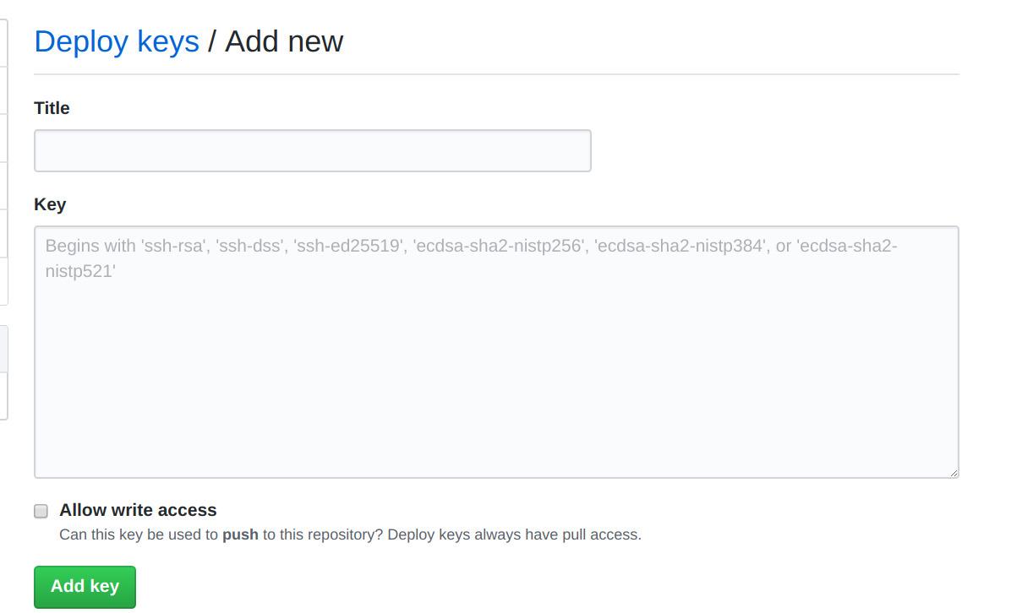
Task: Click the right end of the Title input box
Action: [x=575, y=150]
